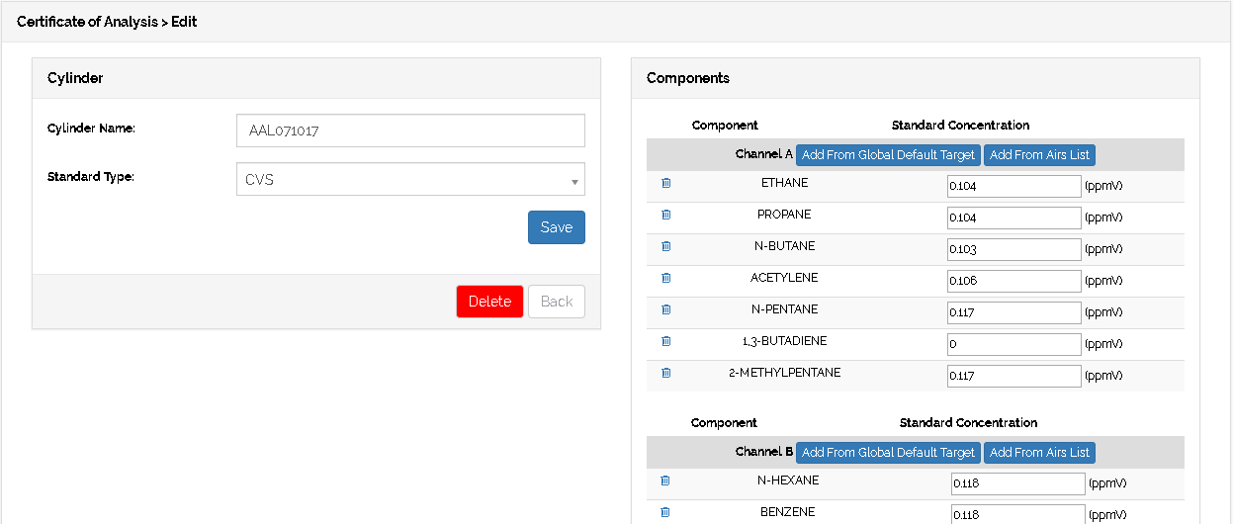
Task: Click Add From Airs List for Channel B
Action: coord(1039,453)
